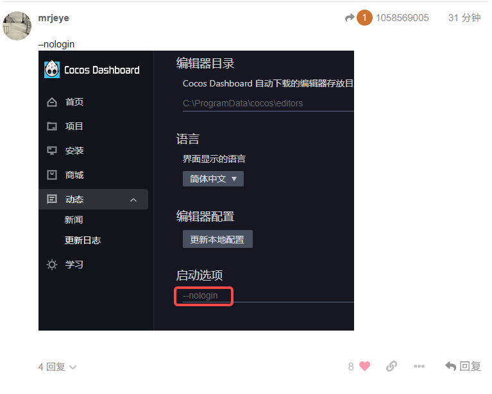Open the 首页 home icon
This screenshot has width=492, height=394.
(52, 102)
